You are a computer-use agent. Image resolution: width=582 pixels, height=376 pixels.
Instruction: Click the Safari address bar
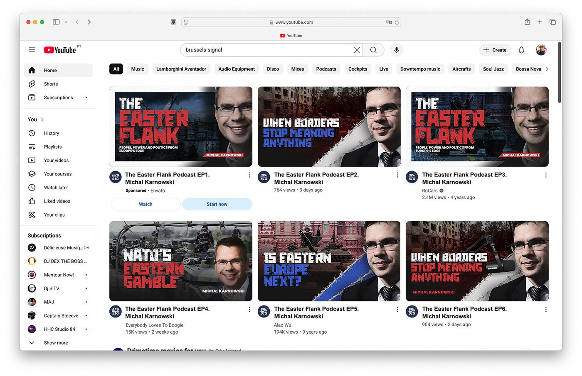pos(291,22)
